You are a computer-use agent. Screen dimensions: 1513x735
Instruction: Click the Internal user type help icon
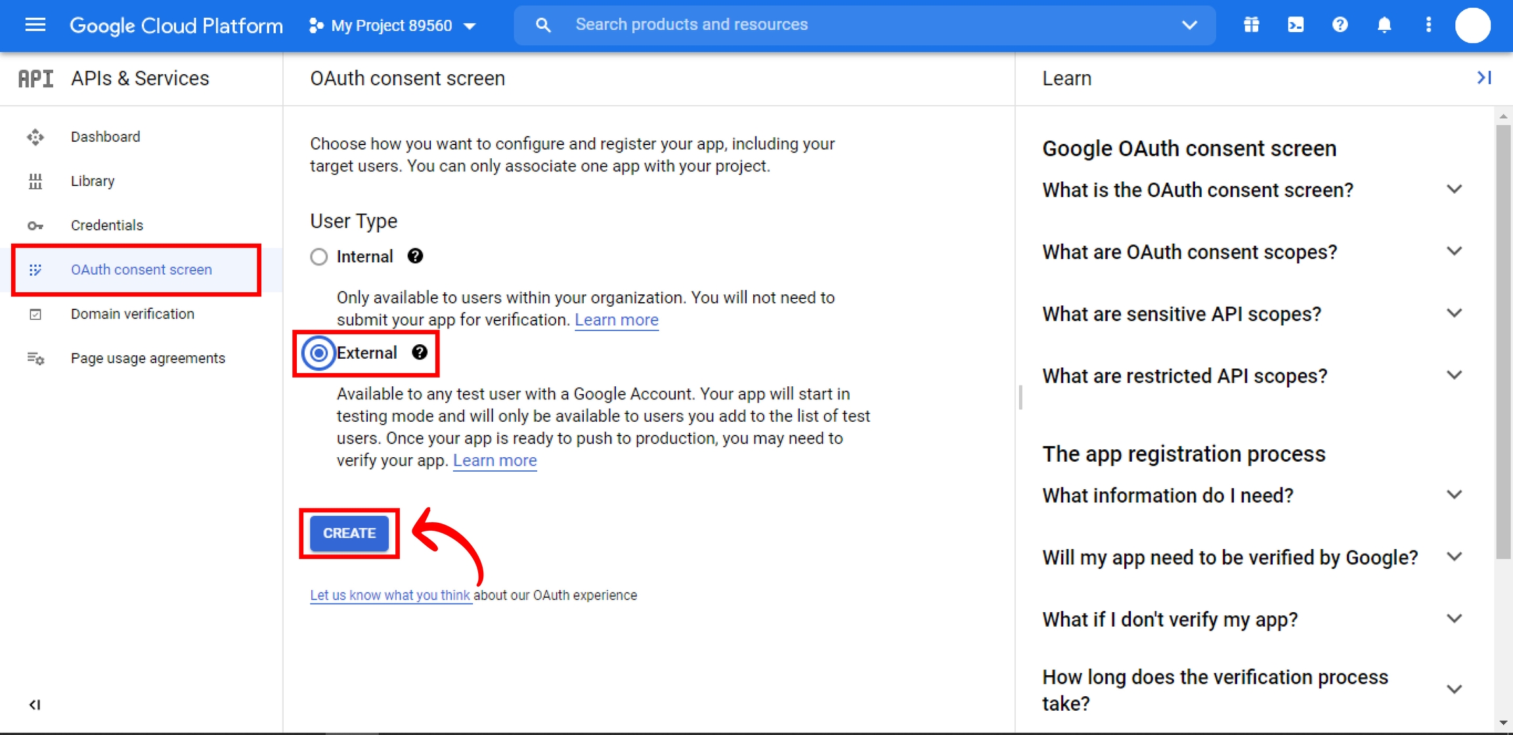[x=415, y=256]
